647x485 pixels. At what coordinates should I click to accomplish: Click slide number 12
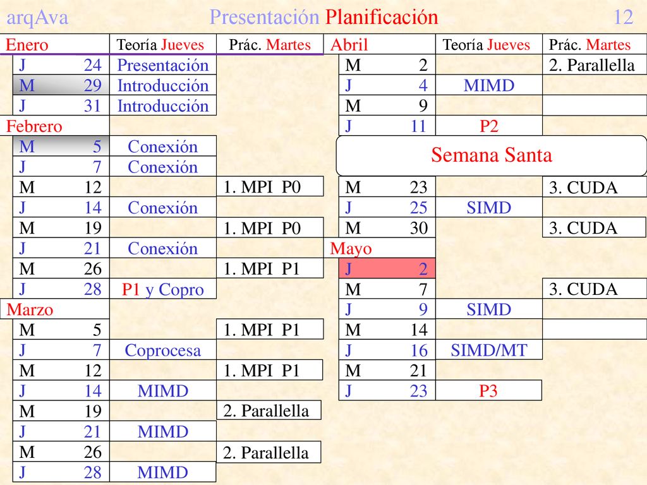pos(623,17)
